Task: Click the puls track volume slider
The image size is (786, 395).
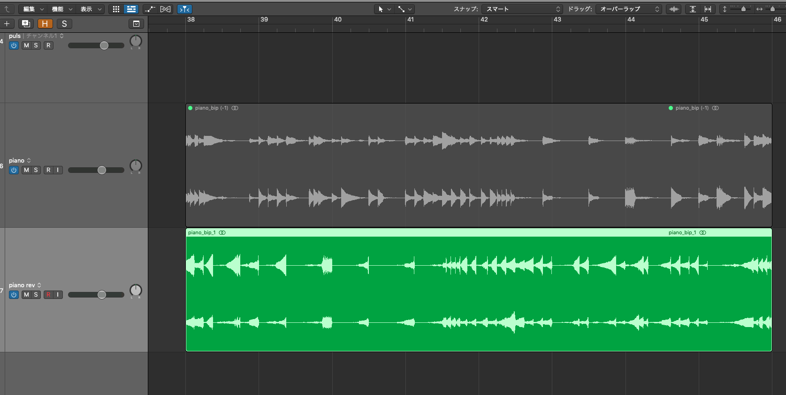Action: tap(96, 45)
